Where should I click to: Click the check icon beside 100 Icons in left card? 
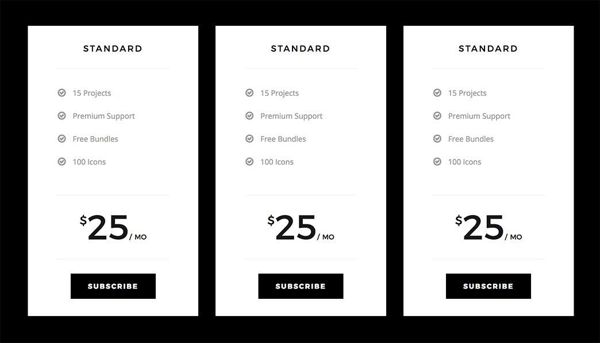[61, 162]
